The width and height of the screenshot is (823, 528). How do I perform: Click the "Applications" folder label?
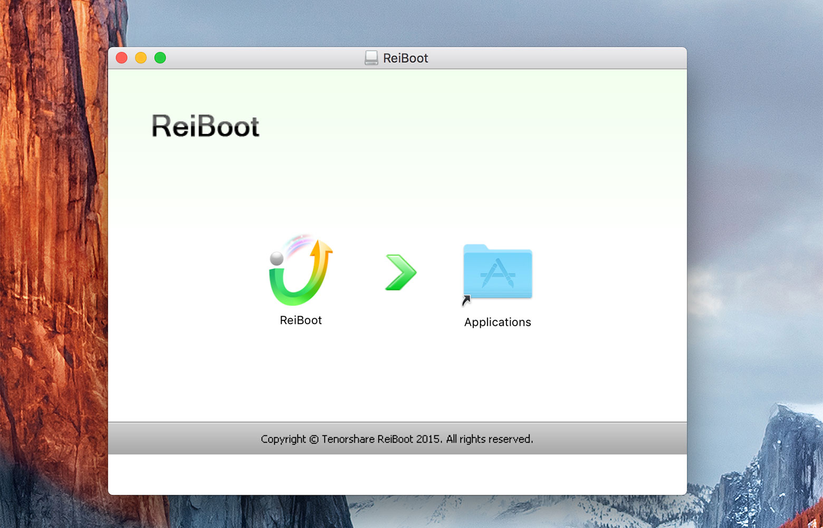click(x=497, y=322)
